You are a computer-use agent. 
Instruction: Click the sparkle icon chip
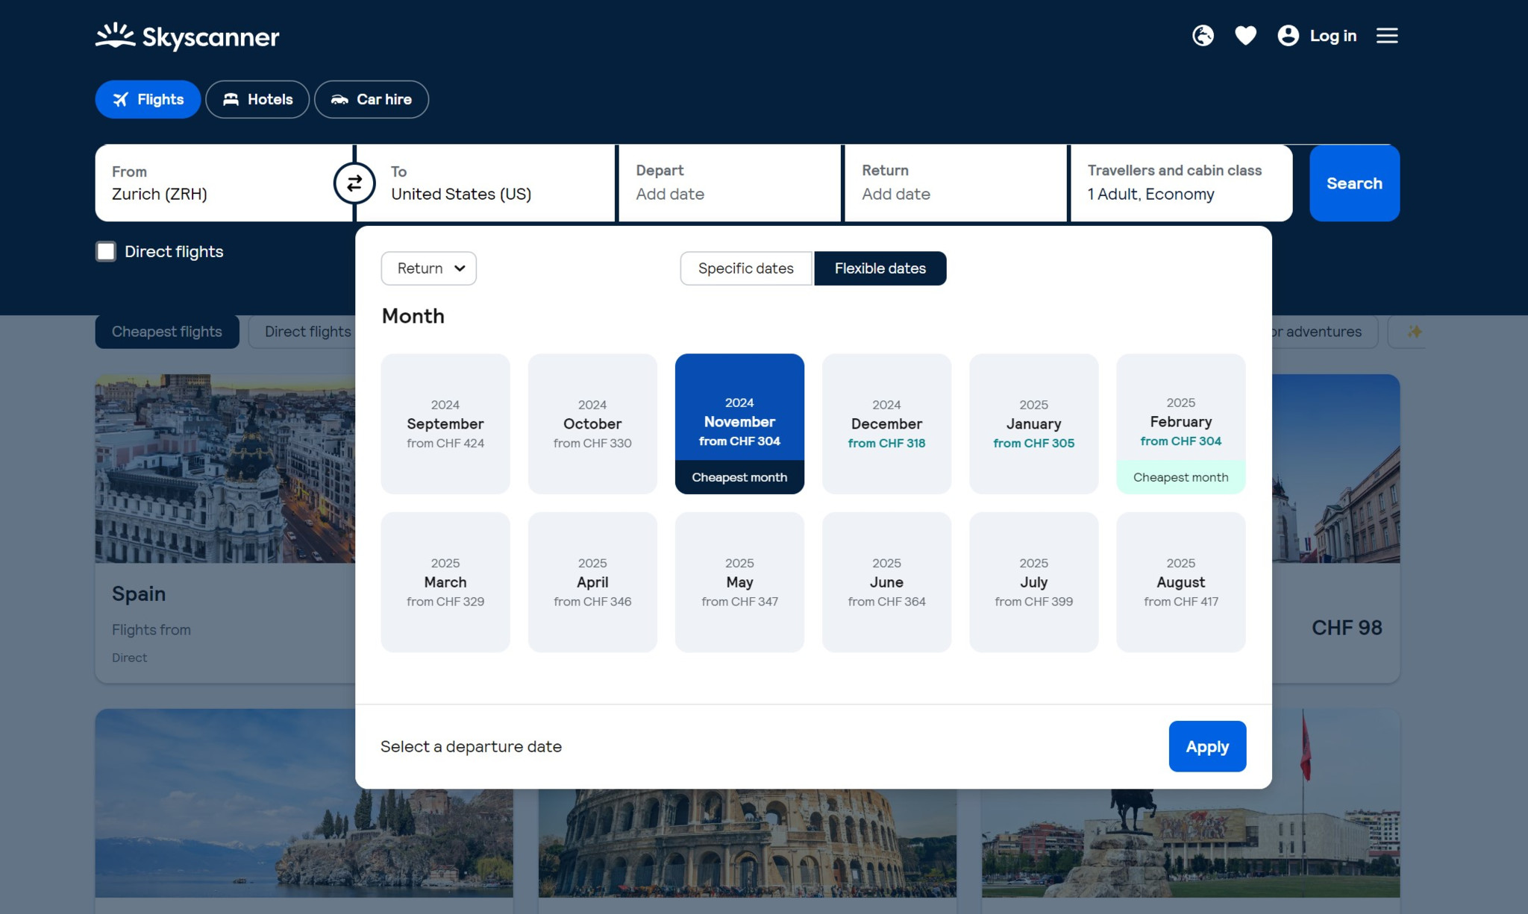1413,332
